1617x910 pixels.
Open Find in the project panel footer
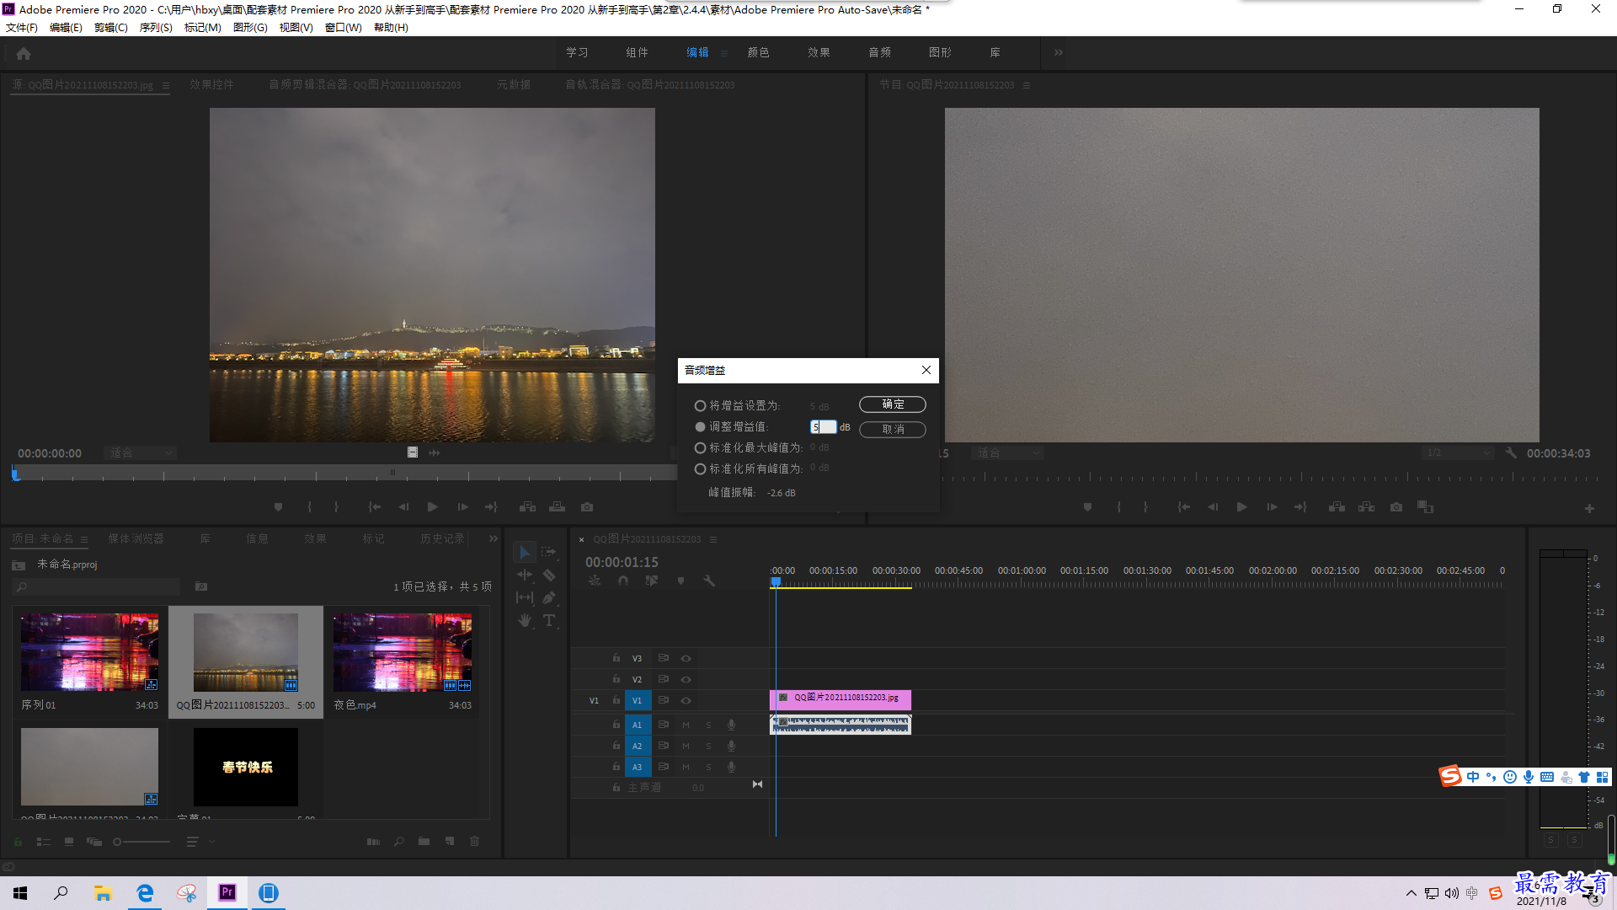398,841
